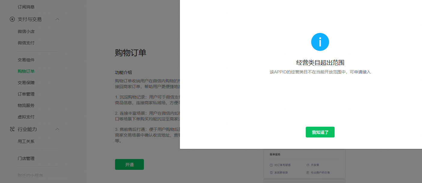Click the 在此商户的交易 link text
Image resolution: width=422 pixels, height=183 pixels.
[x=320, y=173]
